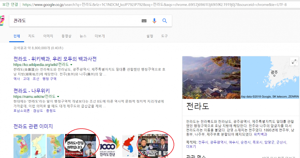The image size is (300, 158).
Task: Click the 전라도 관련 이미지 heading link
Action: coord(33,126)
